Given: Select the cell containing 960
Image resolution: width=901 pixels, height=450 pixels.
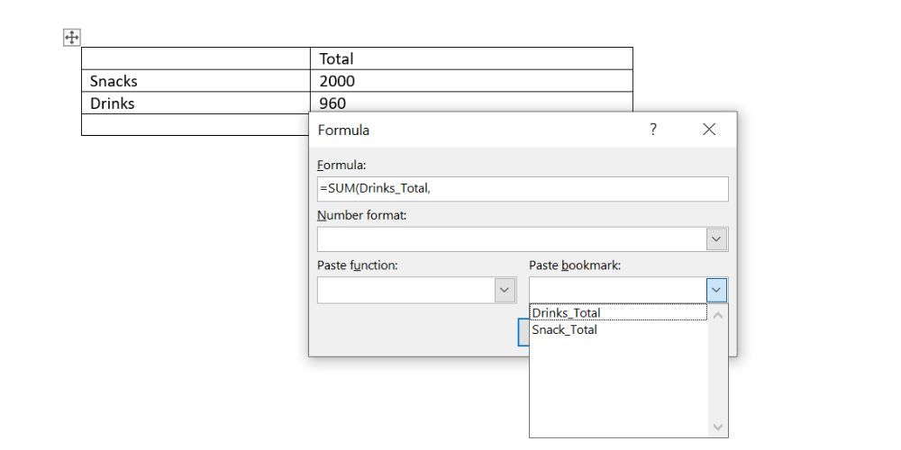Looking at the screenshot, I should (471, 103).
